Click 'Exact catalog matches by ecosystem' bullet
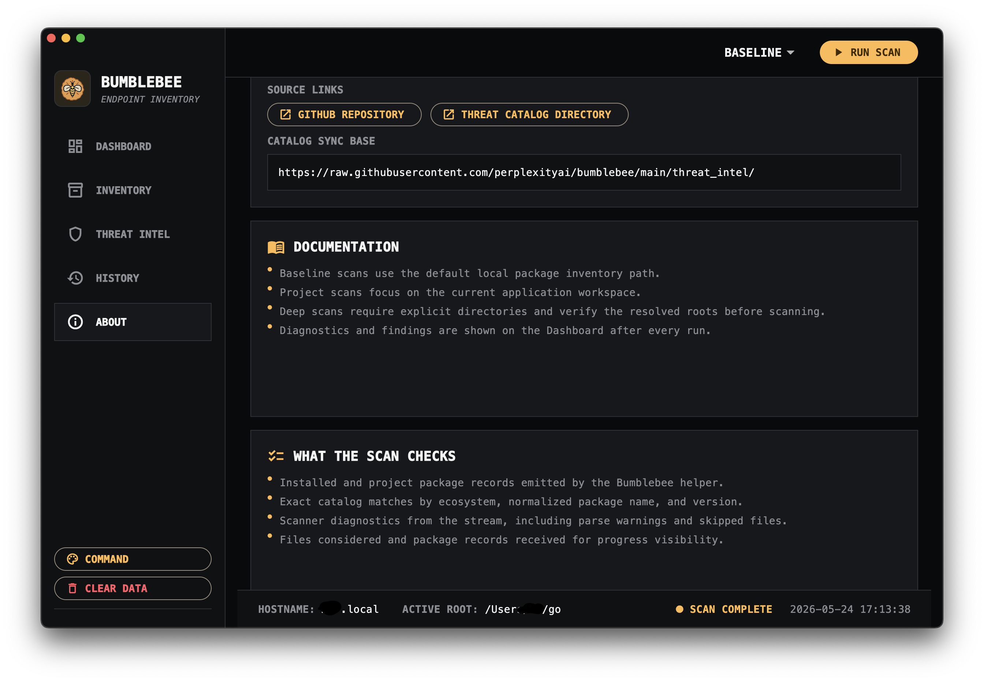The height and width of the screenshot is (682, 984). 511,502
